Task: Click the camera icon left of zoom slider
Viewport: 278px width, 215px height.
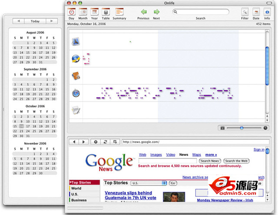Action: click(x=222, y=128)
